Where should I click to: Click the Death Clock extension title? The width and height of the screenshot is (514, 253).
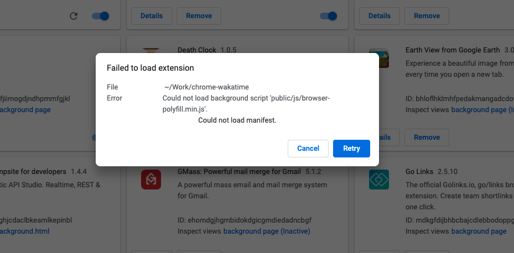pos(197,50)
